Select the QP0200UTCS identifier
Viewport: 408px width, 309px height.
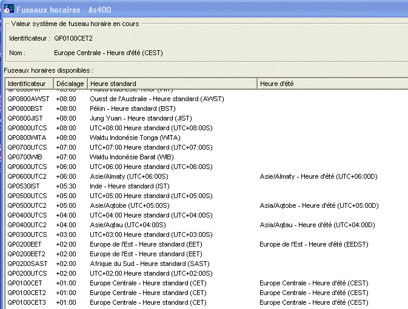27,273
